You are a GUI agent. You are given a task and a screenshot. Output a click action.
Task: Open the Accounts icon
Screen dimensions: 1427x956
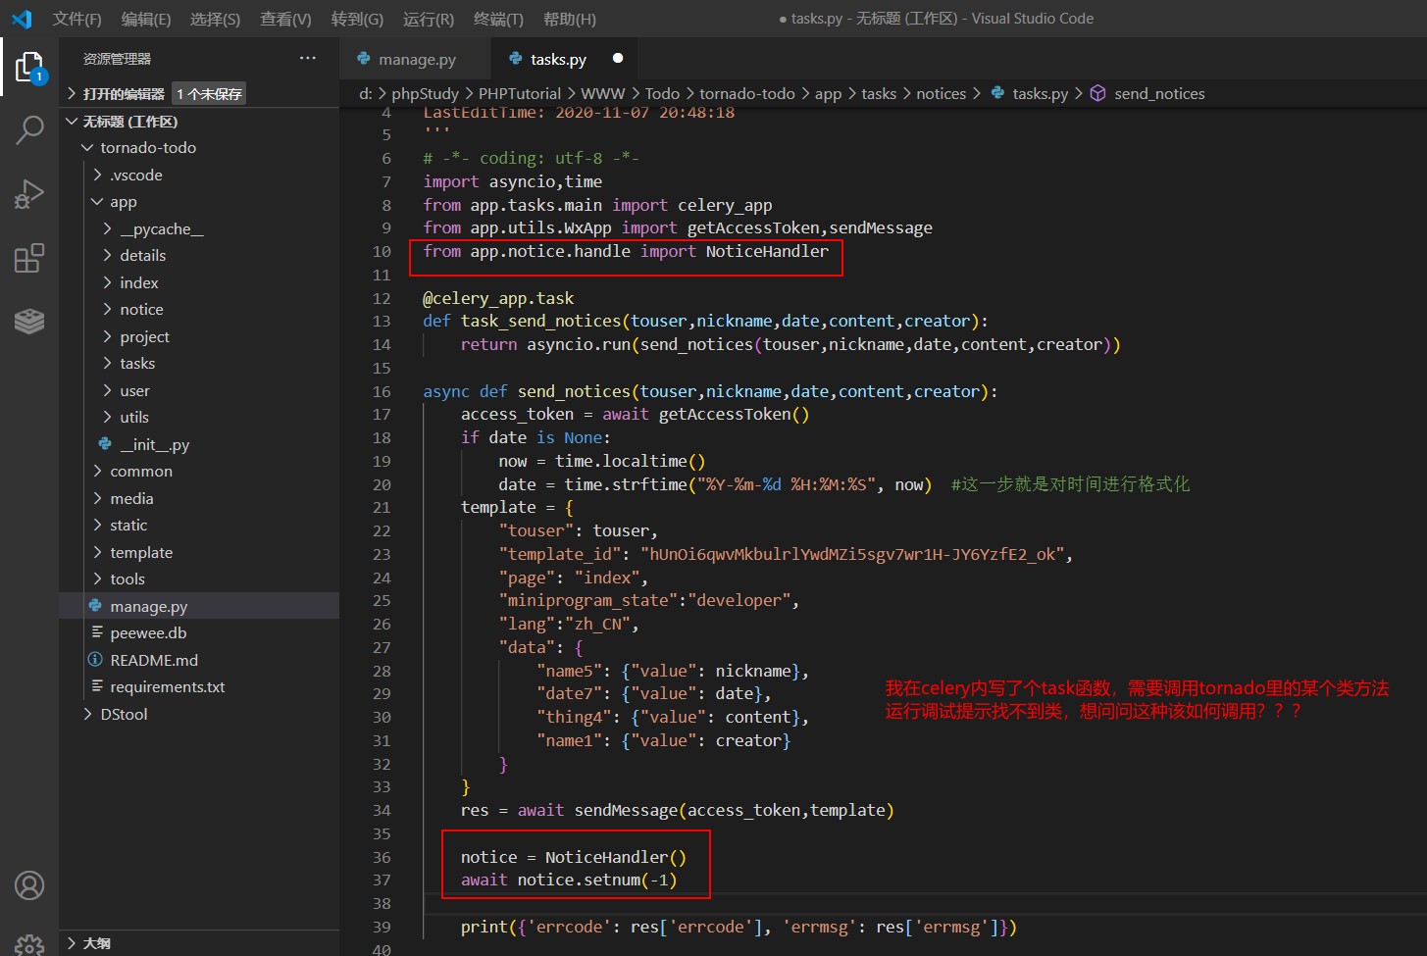pos(29,885)
